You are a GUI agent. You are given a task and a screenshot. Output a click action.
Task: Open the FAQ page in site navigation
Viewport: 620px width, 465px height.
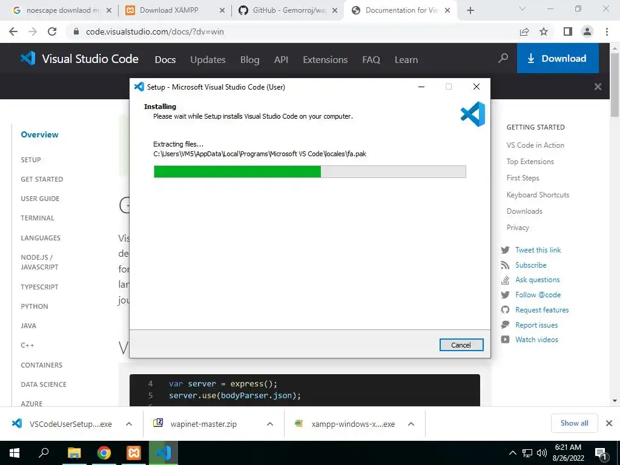point(371,60)
